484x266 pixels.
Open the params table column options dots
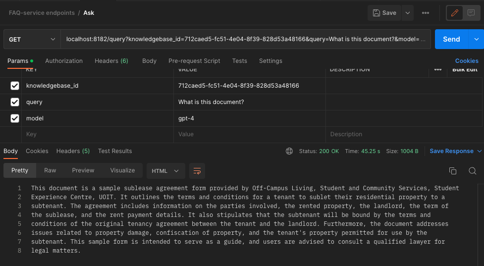point(438,70)
